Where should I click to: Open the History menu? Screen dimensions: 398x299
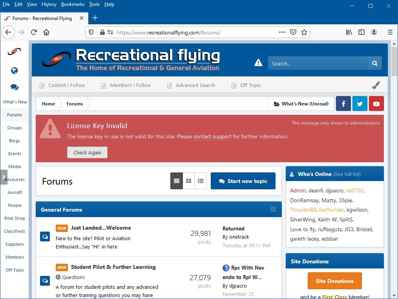tap(49, 4)
